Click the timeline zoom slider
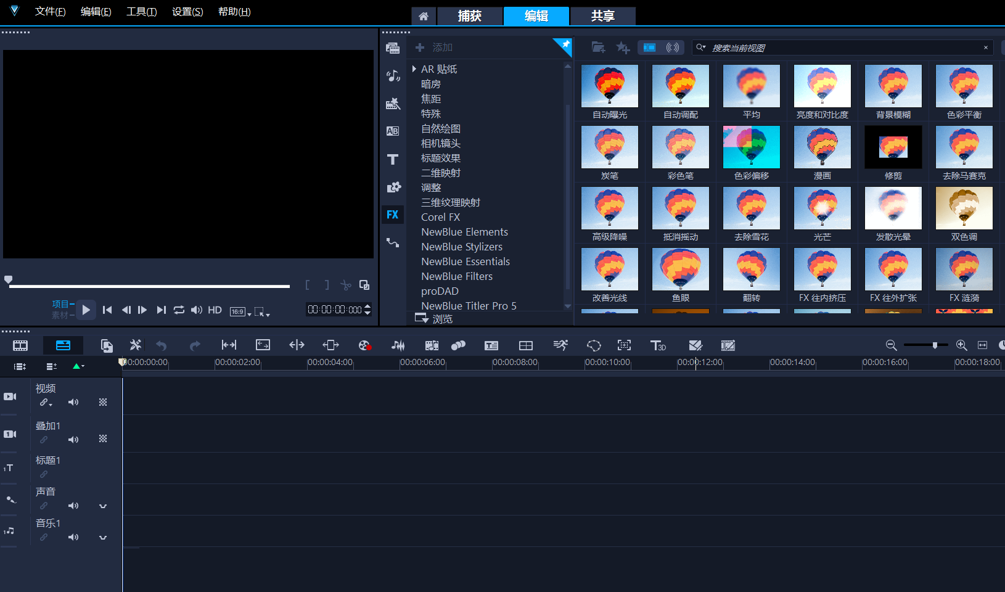The width and height of the screenshot is (1005, 592). pos(935,345)
